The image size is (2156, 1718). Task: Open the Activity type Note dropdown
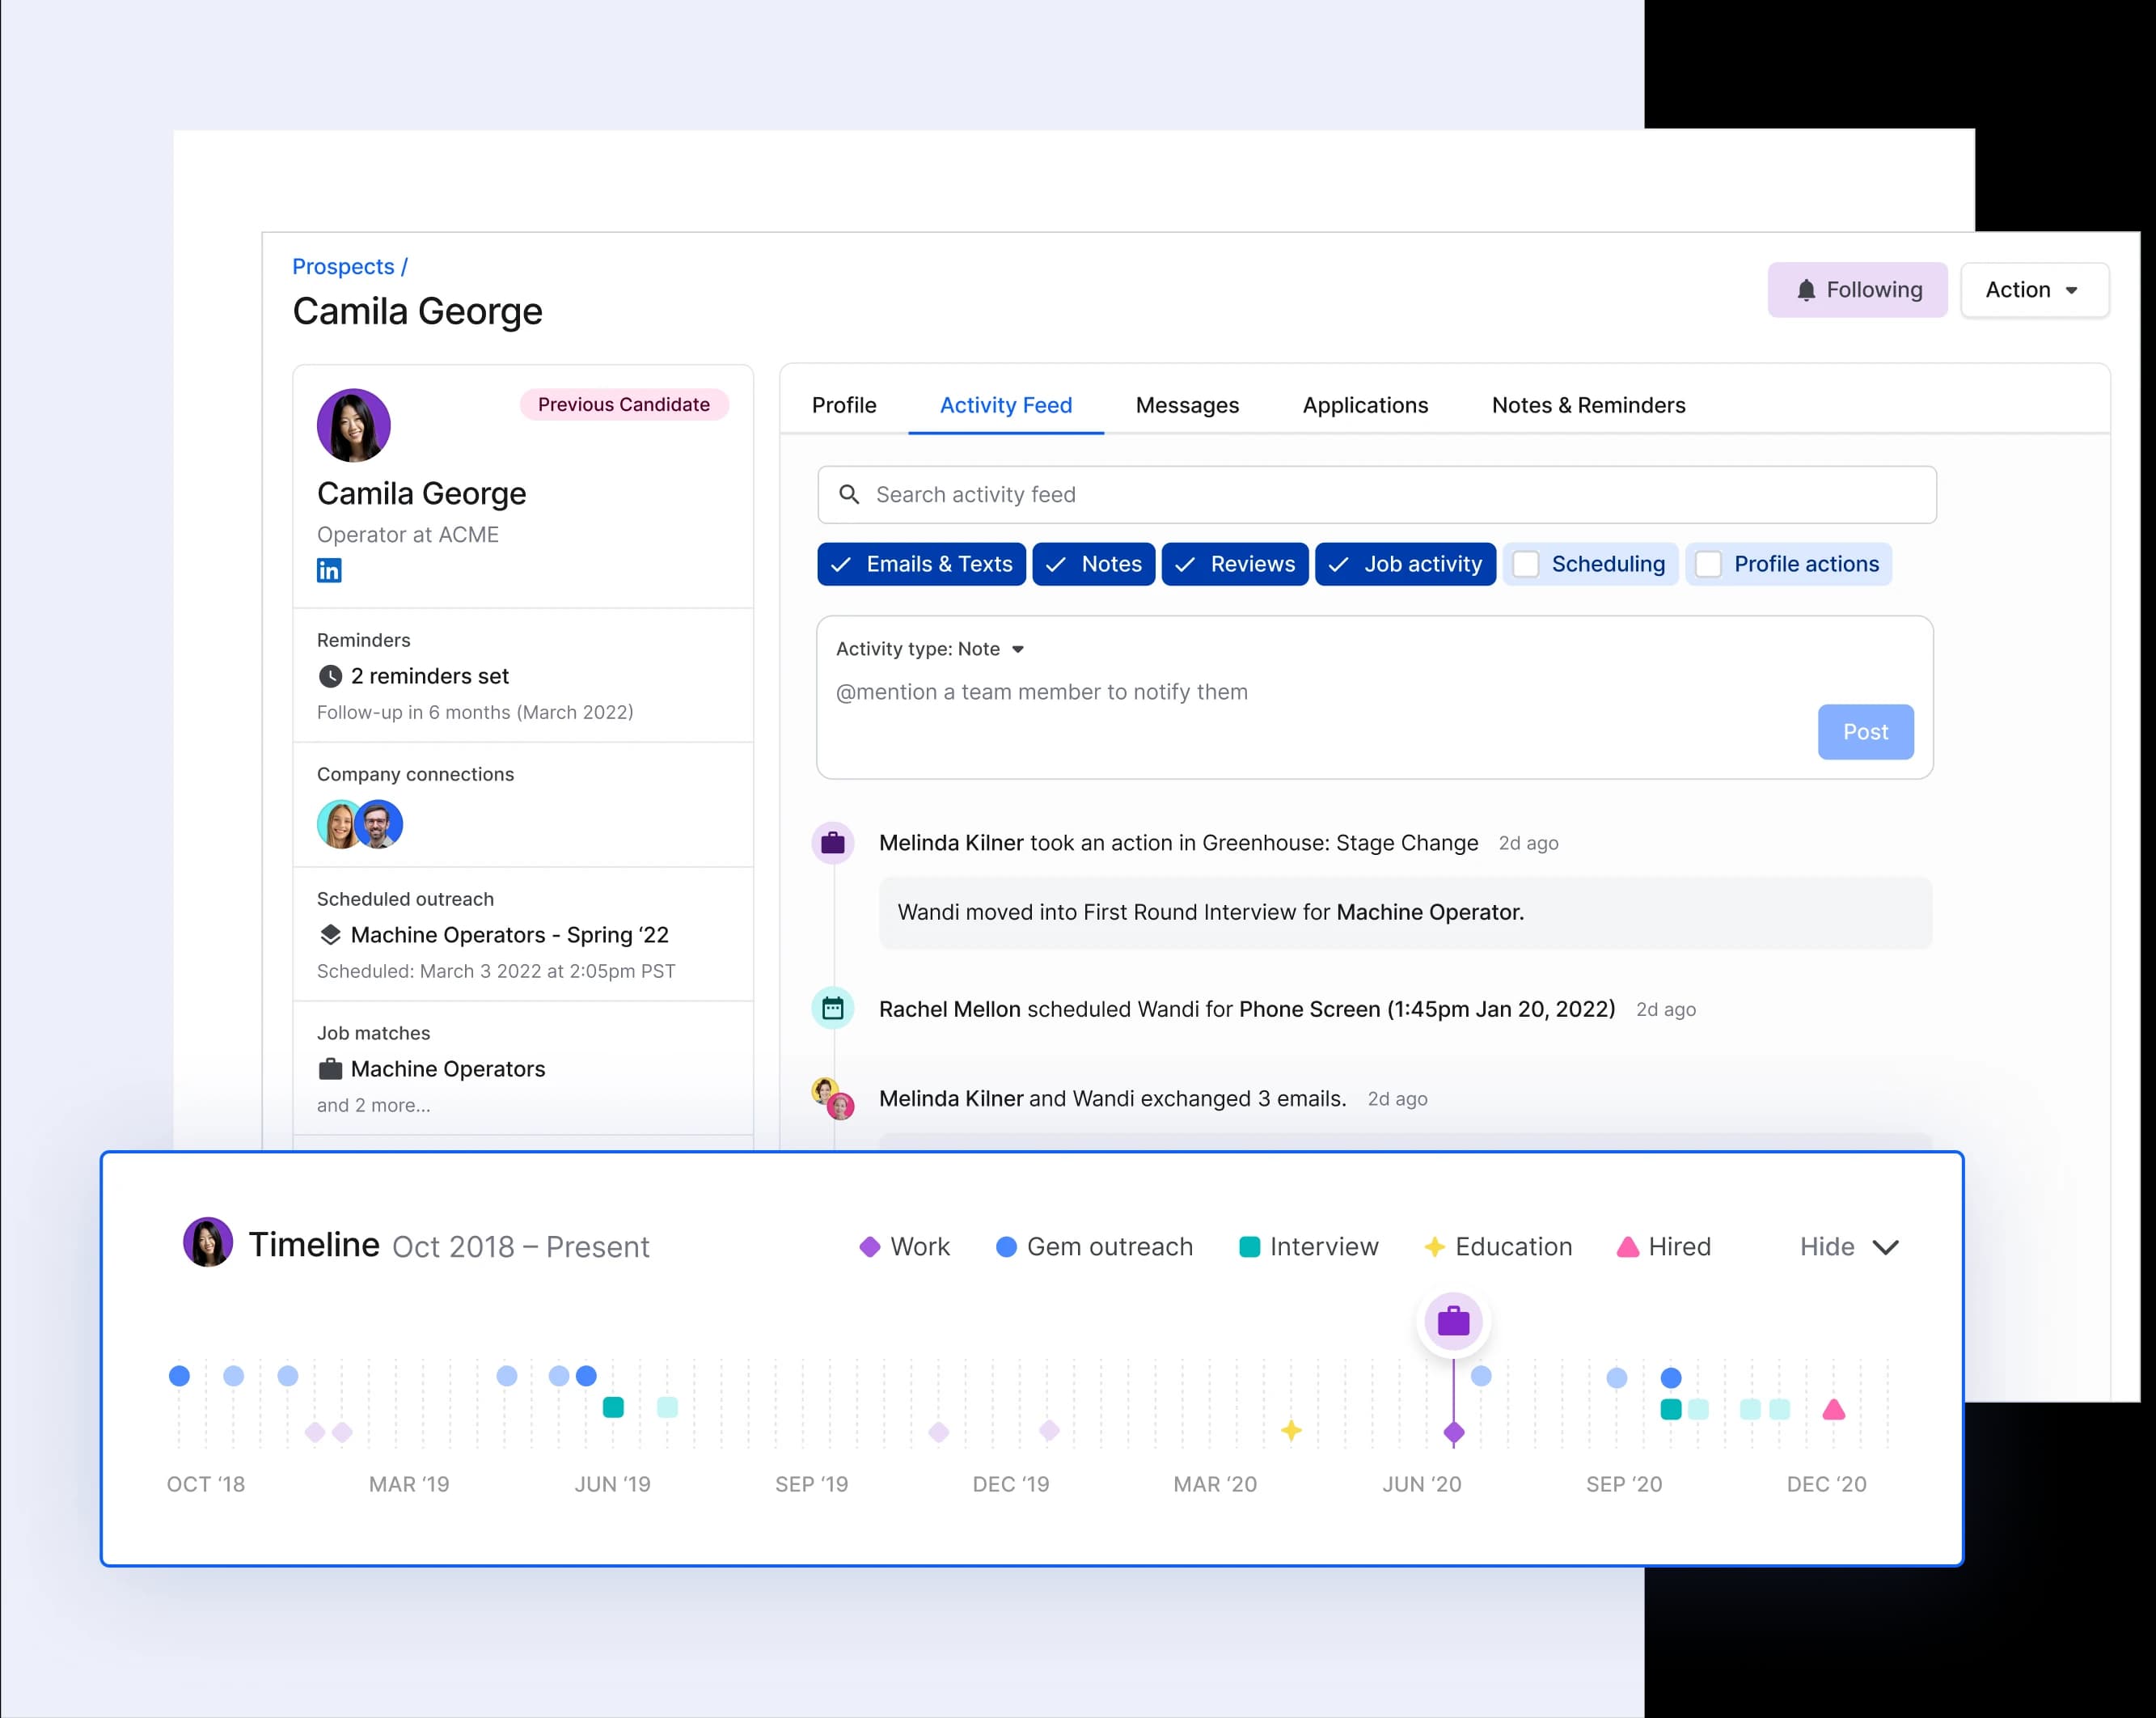click(x=930, y=649)
